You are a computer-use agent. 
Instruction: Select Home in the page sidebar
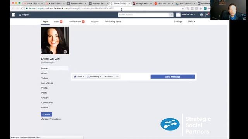tap(54, 68)
